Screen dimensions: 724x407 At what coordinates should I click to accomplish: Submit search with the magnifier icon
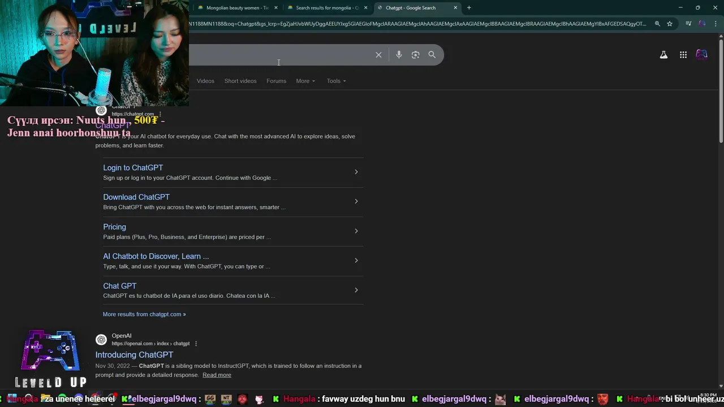pyautogui.click(x=432, y=55)
